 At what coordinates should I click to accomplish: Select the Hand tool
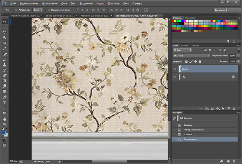pyautogui.click(x=5, y=119)
